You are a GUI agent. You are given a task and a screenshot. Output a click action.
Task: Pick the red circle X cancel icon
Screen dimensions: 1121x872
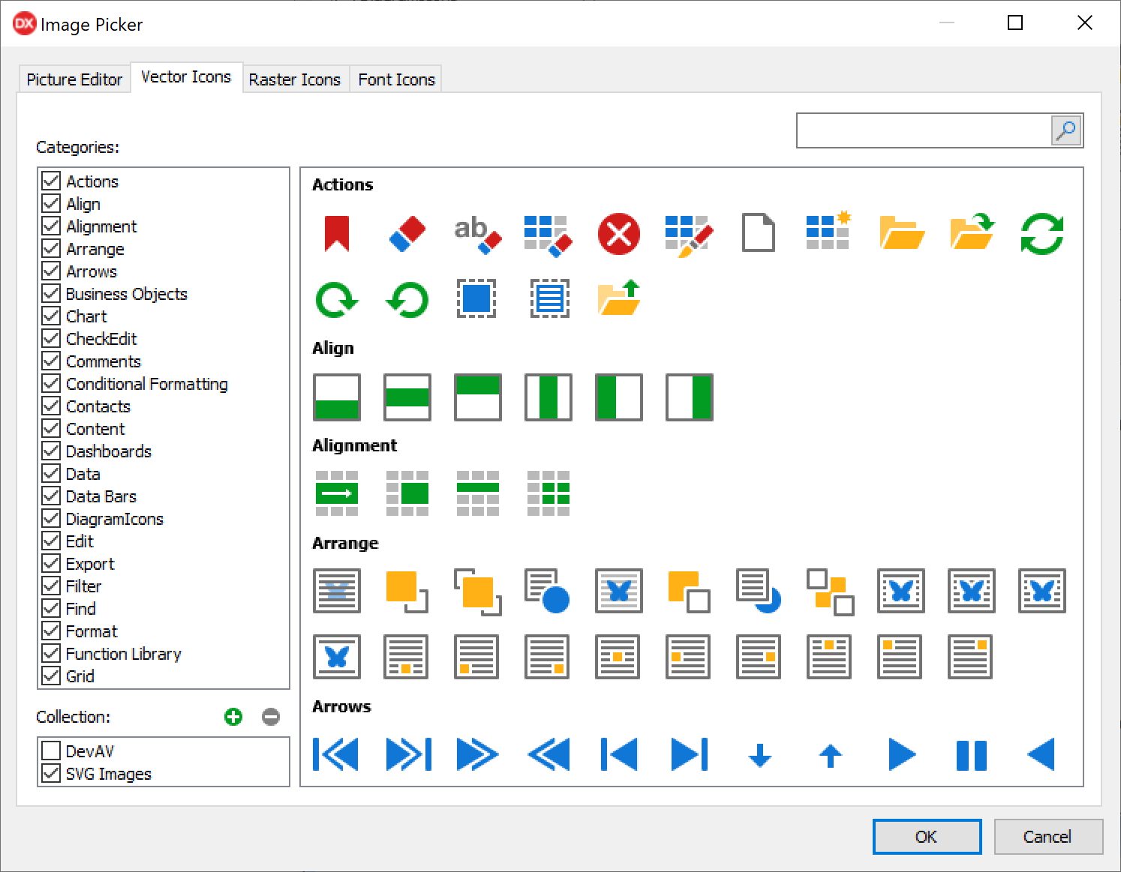[x=619, y=233]
